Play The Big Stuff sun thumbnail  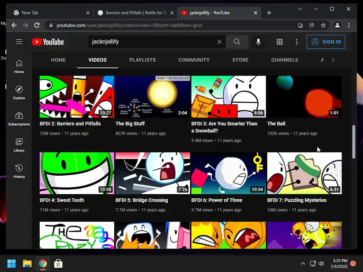(x=153, y=97)
